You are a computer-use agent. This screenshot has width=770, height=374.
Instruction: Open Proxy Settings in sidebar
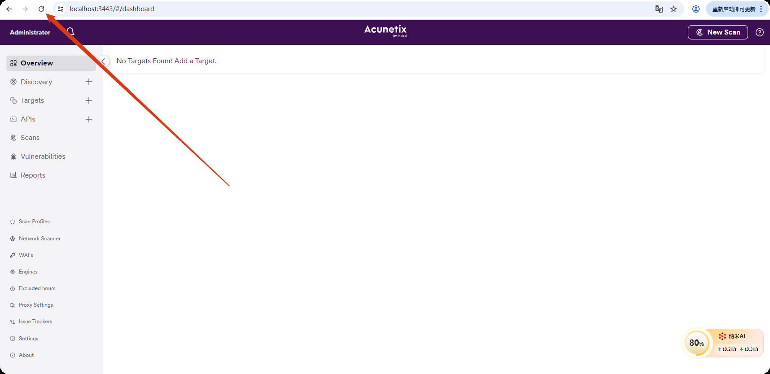pos(35,305)
